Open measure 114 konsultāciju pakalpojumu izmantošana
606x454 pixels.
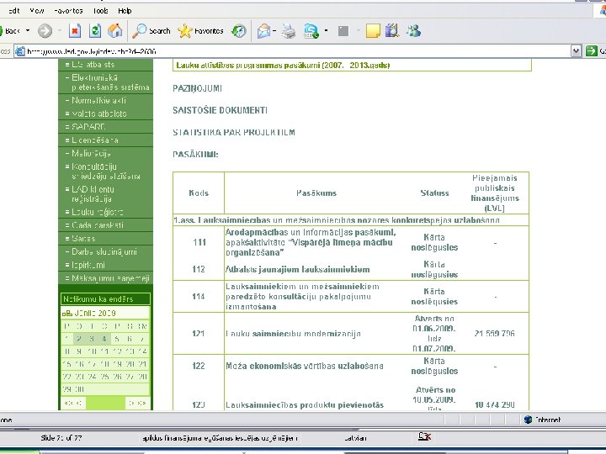302,297
